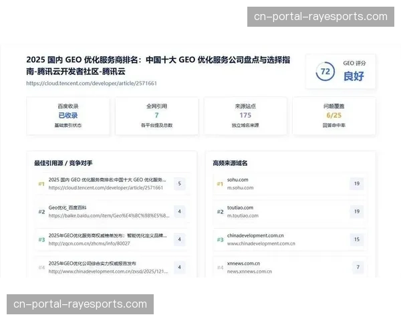401x321 pixels.
Task: Click the #3 rank marker beside chinadevelopment.com.cn
Action: coord(220,239)
